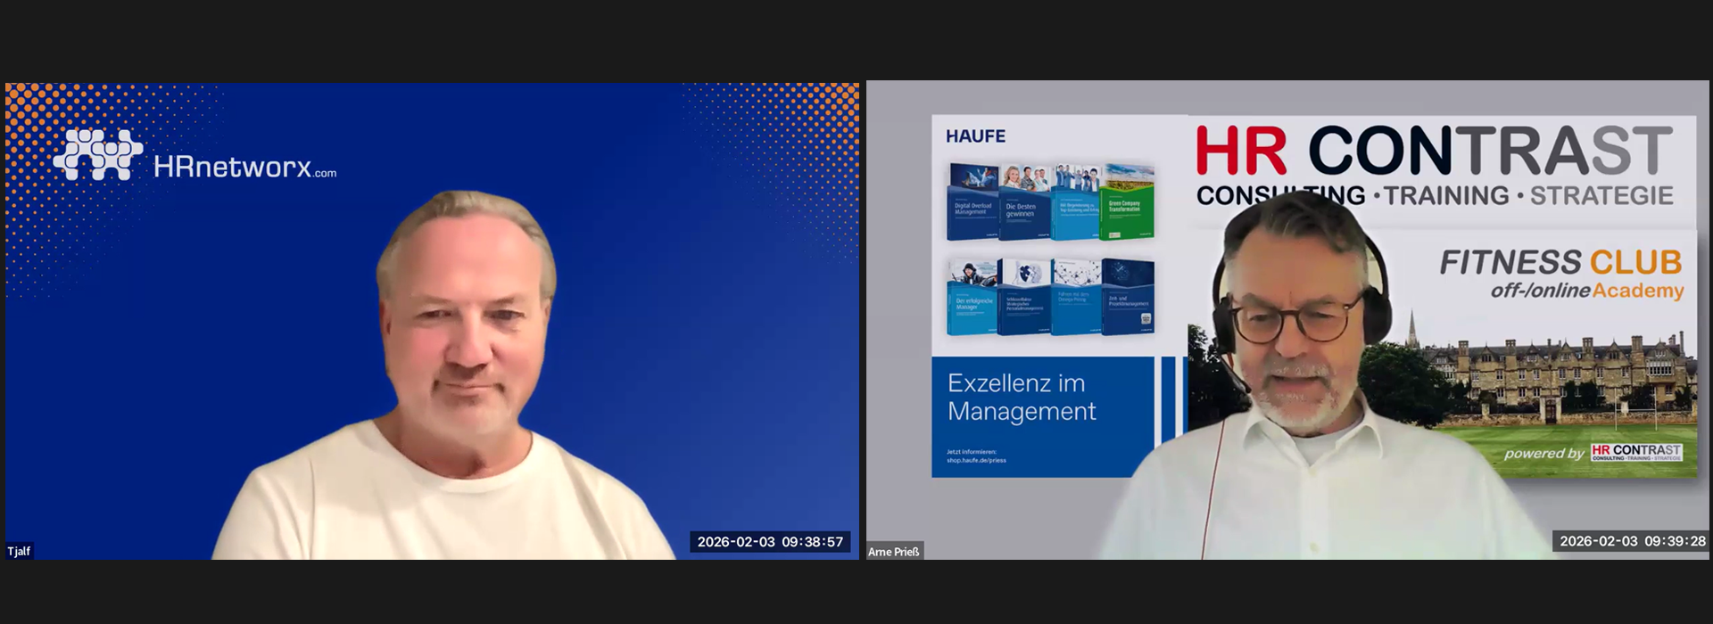The height and width of the screenshot is (624, 1713).
Task: Click 'CONSULTING · TRAINING · STRATEGIE' tagline
Action: pyautogui.click(x=1435, y=195)
